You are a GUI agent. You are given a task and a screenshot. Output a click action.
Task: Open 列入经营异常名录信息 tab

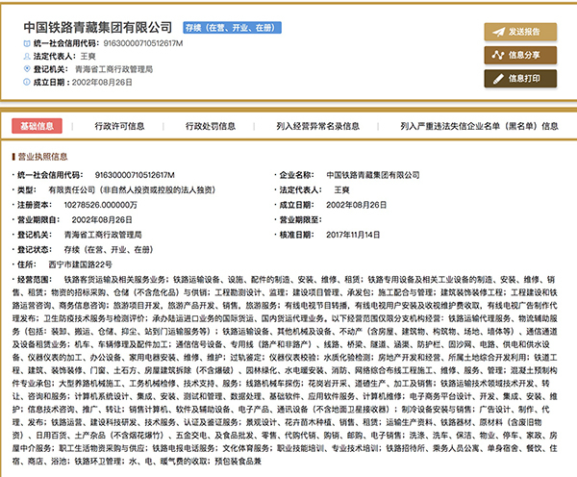click(318, 126)
